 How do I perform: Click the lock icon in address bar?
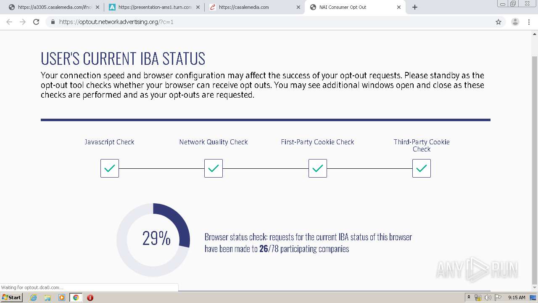(x=53, y=22)
